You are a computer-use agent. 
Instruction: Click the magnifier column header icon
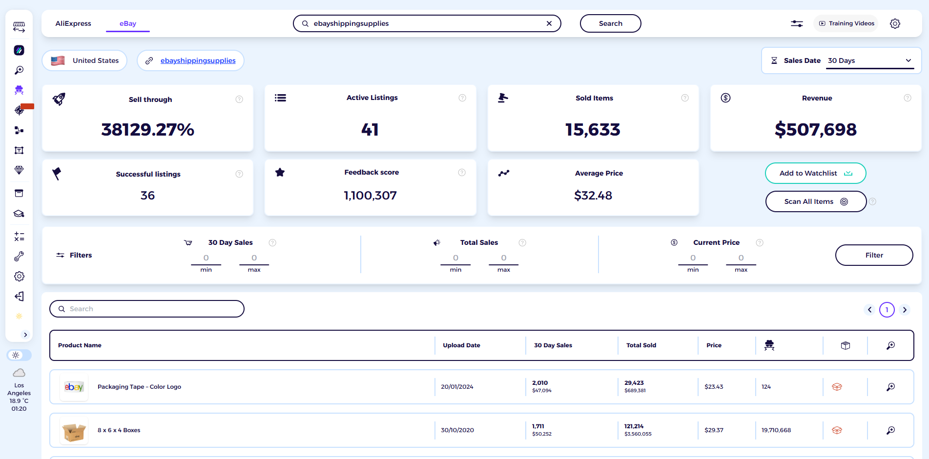(891, 345)
